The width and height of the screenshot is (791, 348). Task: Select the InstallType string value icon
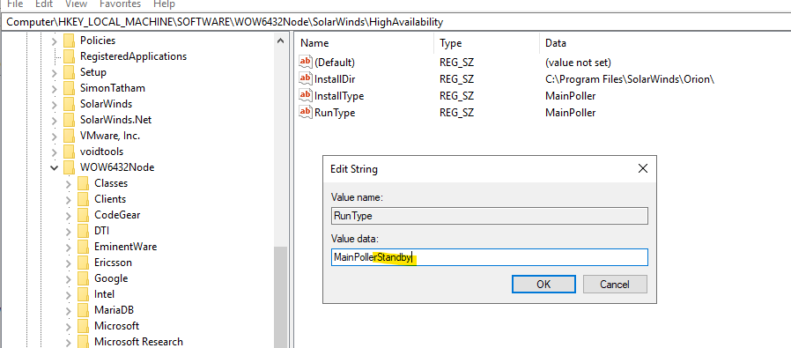click(306, 95)
